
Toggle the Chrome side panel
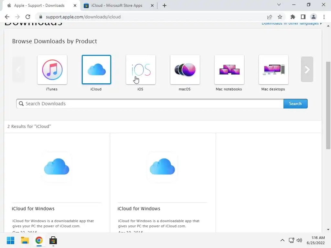click(303, 17)
